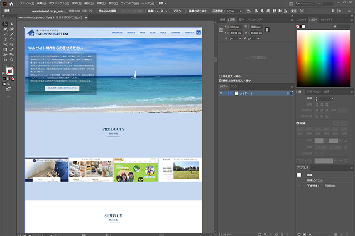Click the 埋め込みを解除 button
Screen dimensions: 355x236
[x=107, y=11]
